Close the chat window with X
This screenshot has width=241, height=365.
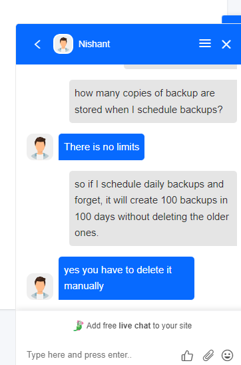(x=226, y=45)
